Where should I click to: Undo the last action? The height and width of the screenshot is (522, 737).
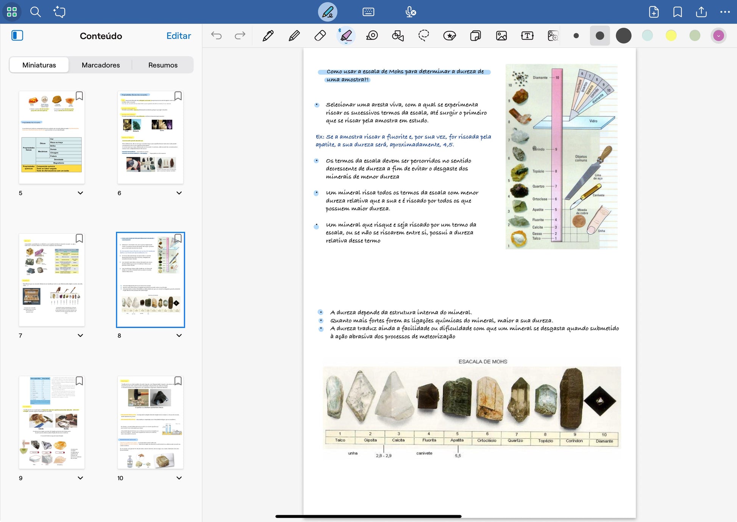pyautogui.click(x=216, y=36)
